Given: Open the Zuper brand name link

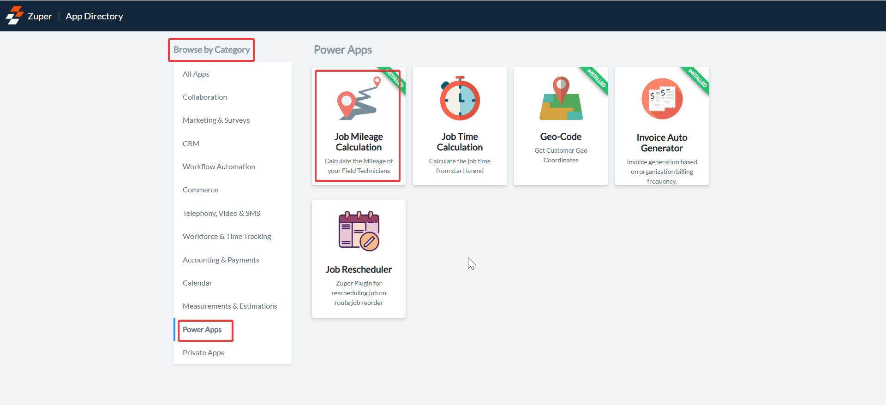Looking at the screenshot, I should [40, 16].
